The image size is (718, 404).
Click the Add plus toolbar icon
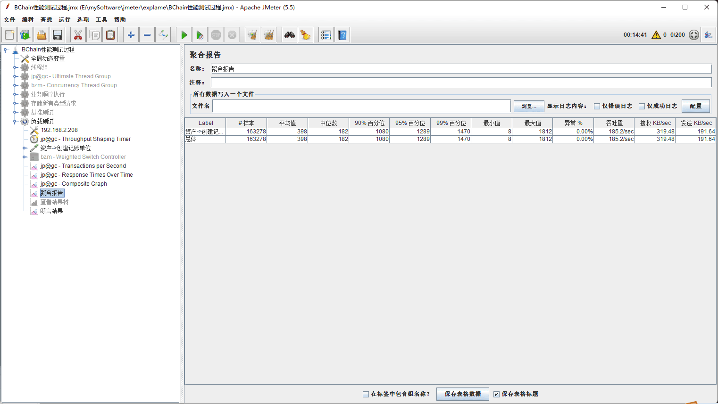[131, 35]
